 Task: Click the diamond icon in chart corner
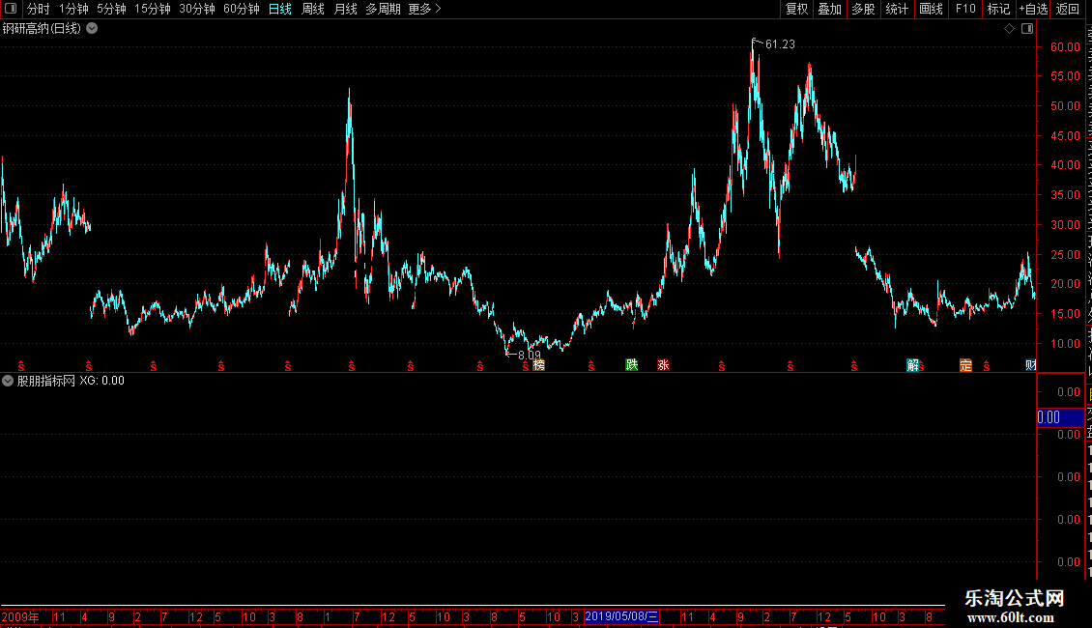coord(1009,29)
